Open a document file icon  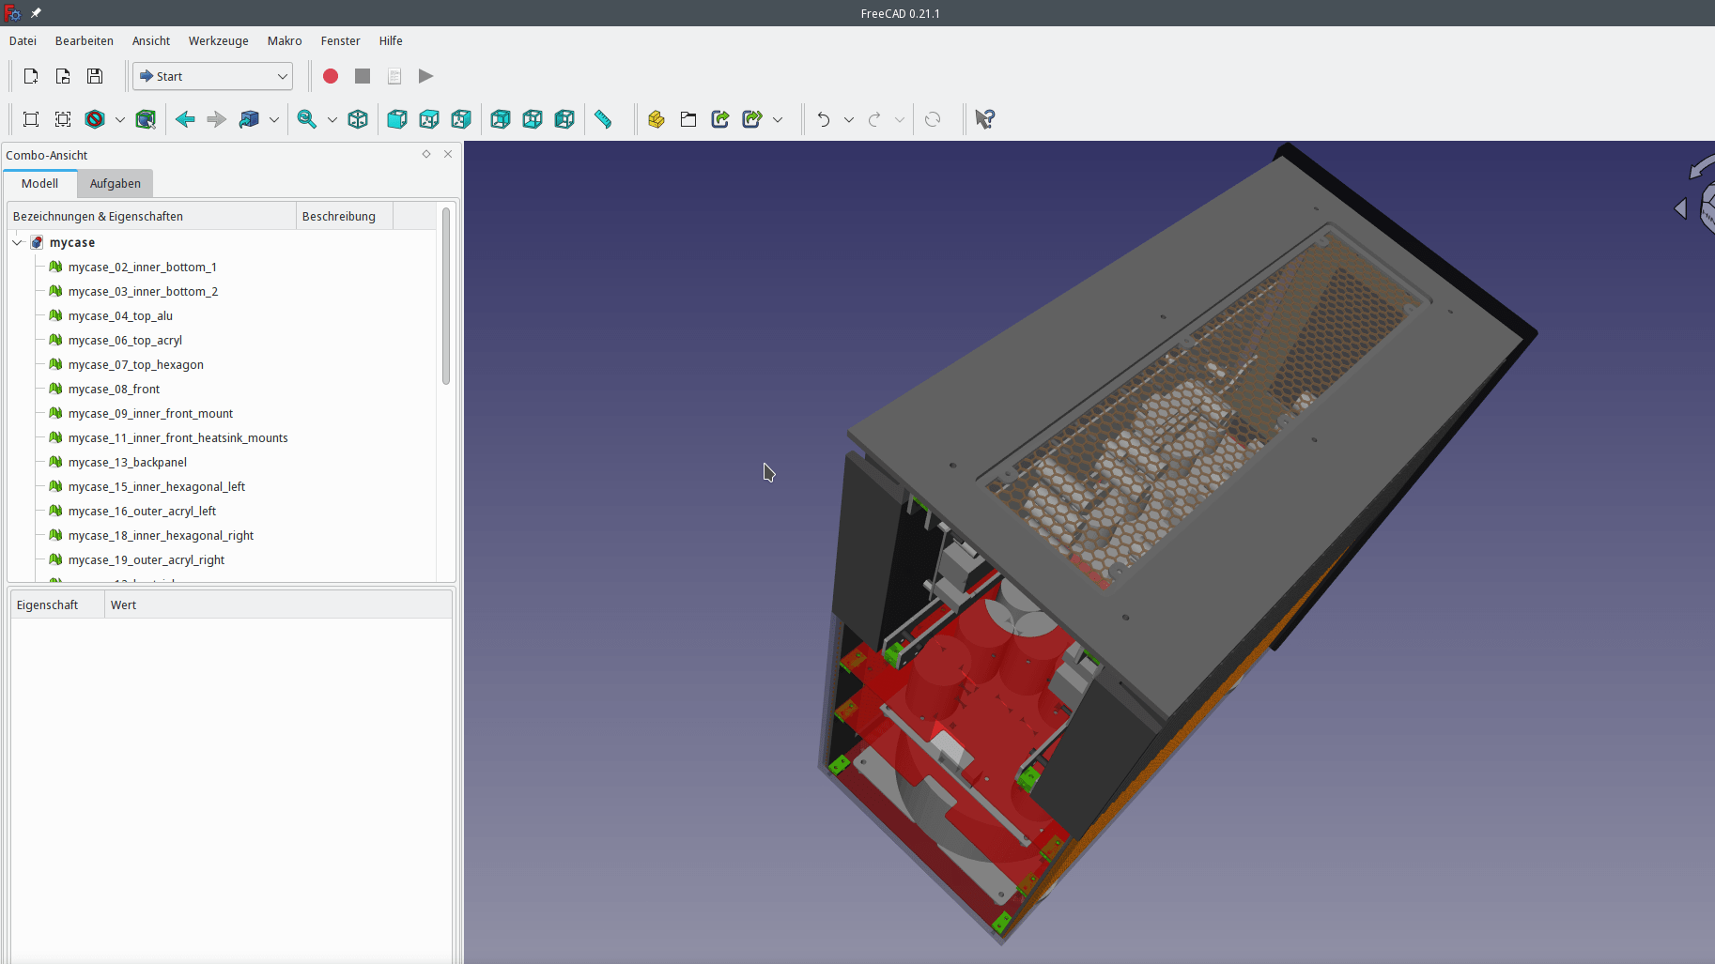tap(63, 76)
